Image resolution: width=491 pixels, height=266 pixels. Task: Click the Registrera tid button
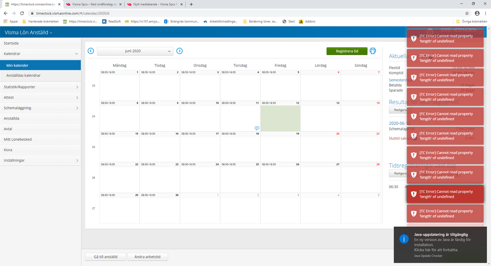(347, 51)
